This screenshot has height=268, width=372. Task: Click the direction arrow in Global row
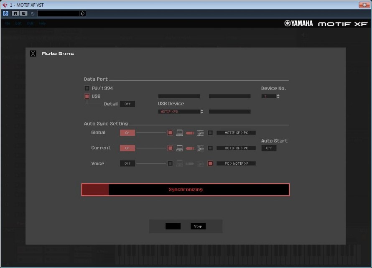tap(190, 133)
